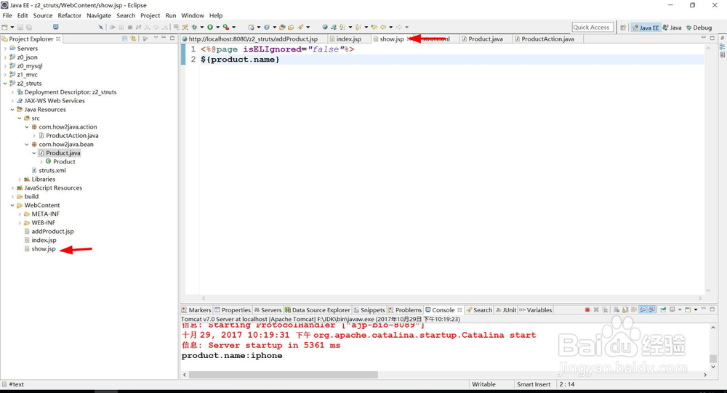
Task: Select struts.xml in Project Explorer
Action: pos(52,171)
